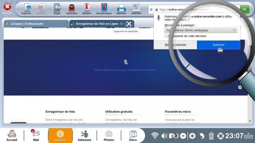
Task: Open the on-screen keyboard icon
Action: point(248,136)
